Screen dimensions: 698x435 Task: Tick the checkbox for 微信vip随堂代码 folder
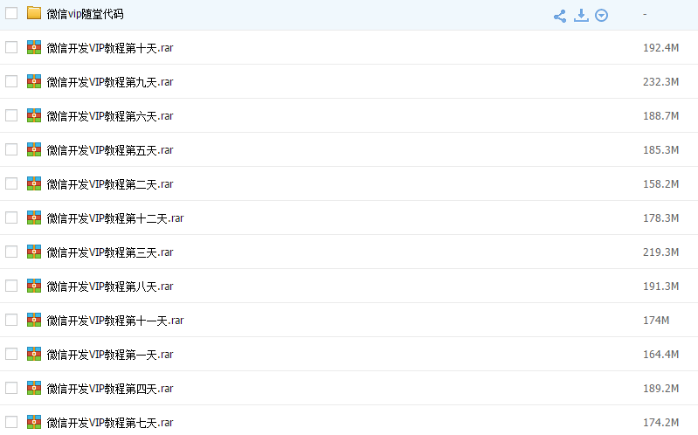[x=11, y=13]
